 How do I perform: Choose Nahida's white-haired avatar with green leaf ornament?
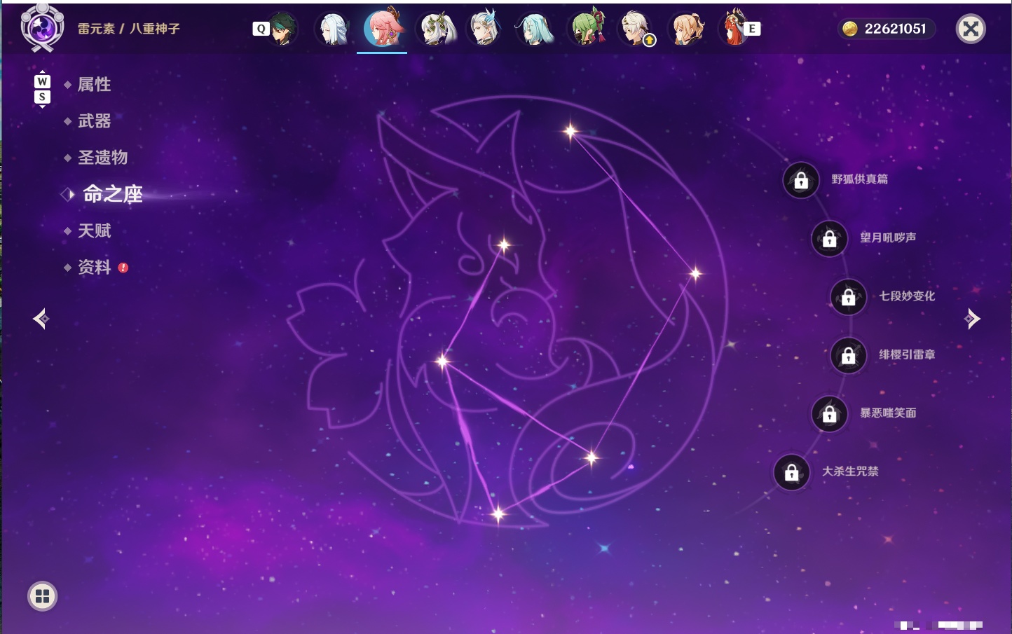coord(436,29)
